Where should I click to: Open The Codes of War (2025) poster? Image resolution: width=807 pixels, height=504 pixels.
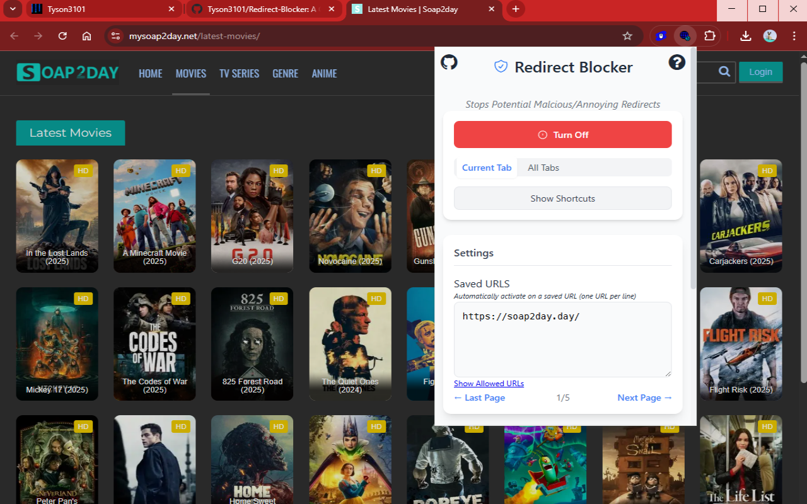(x=154, y=344)
